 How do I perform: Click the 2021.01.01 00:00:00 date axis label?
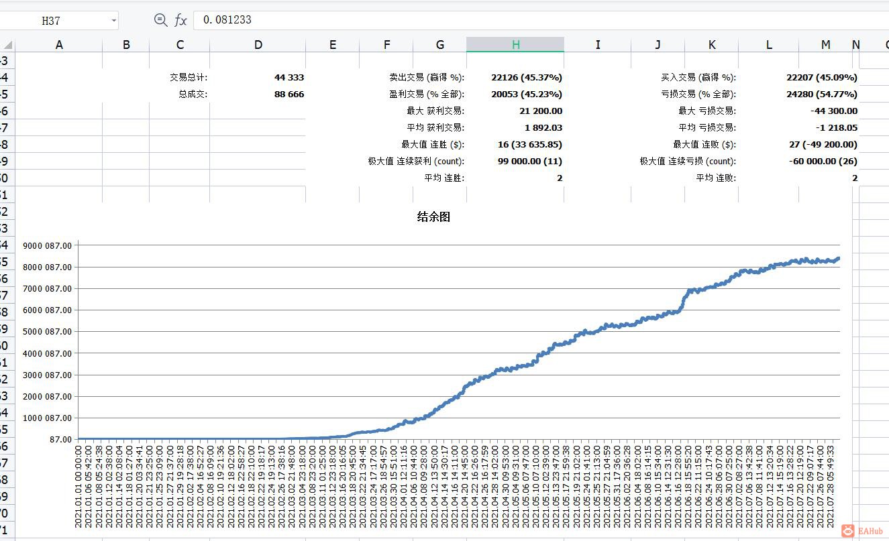point(79,486)
